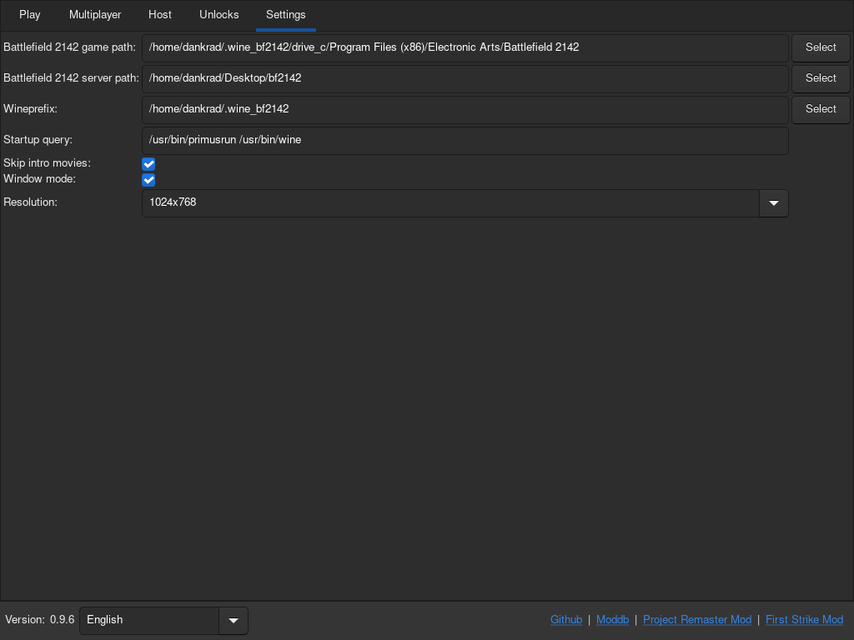Edit the Startup query field

tap(465, 140)
